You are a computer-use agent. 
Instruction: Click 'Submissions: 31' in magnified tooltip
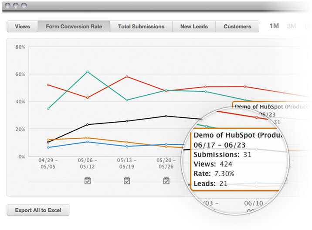[x=223, y=154]
